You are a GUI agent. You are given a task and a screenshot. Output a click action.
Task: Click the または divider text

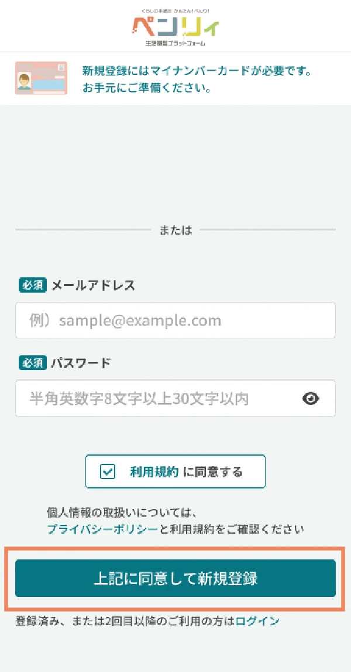pos(175,230)
